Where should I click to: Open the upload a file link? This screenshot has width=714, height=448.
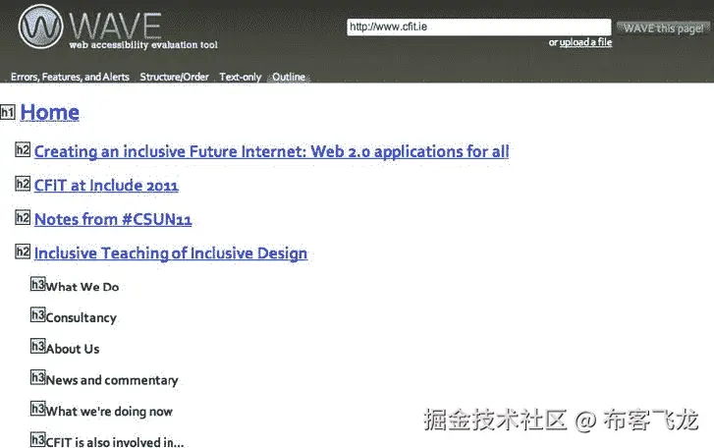[x=585, y=42]
